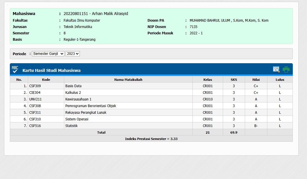Screen dimensions: 307x179
Task: Click the Kode column header
Action: 46,80
